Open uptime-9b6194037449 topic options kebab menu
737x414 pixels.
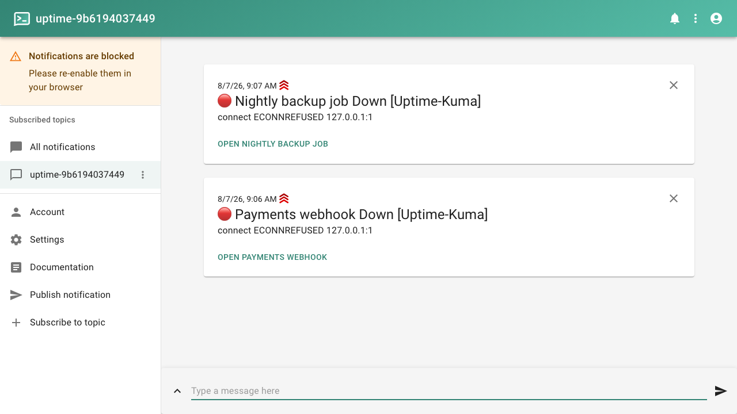tap(143, 175)
